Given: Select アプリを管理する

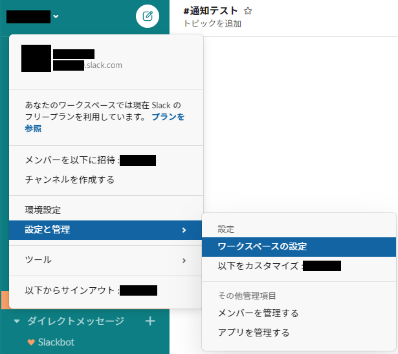Looking at the screenshot, I should (x=299, y=333).
